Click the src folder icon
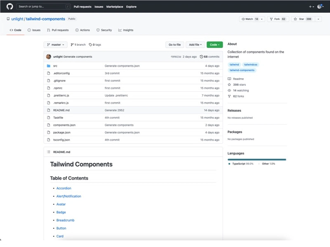This screenshot has height=247, width=330. 49,66
